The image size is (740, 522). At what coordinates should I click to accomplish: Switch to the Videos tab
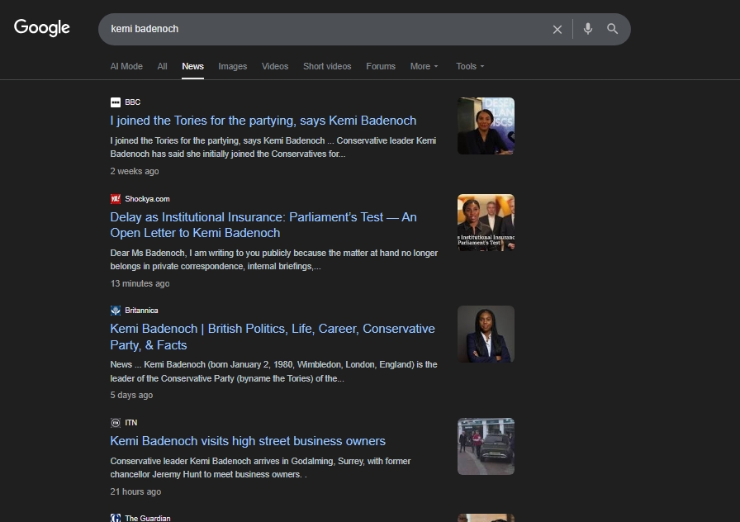[275, 66]
